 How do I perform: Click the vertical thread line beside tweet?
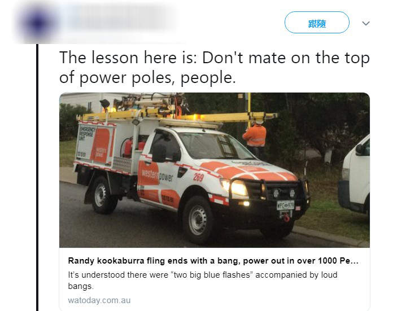37,177
